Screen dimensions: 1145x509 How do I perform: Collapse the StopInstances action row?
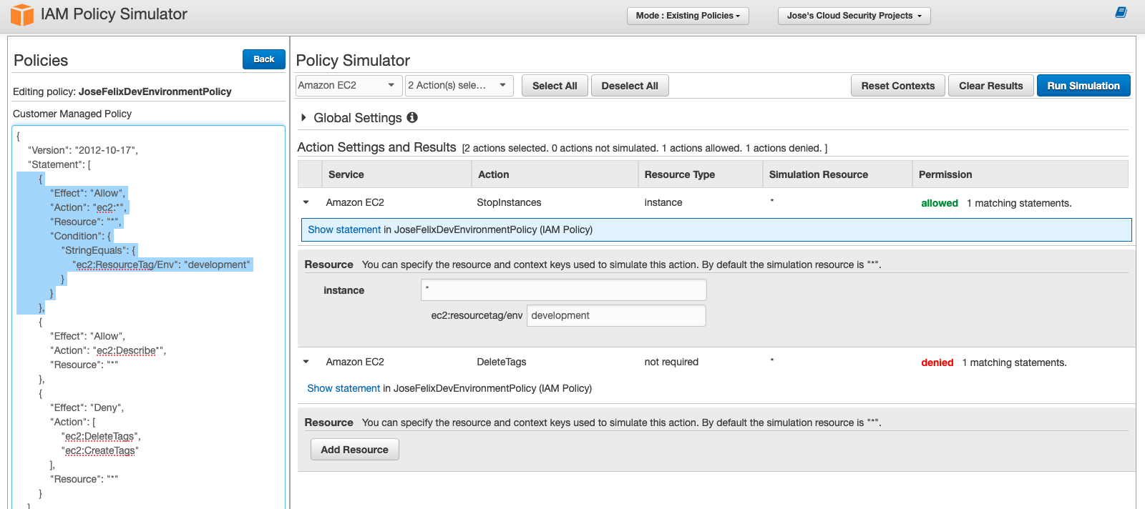click(306, 202)
